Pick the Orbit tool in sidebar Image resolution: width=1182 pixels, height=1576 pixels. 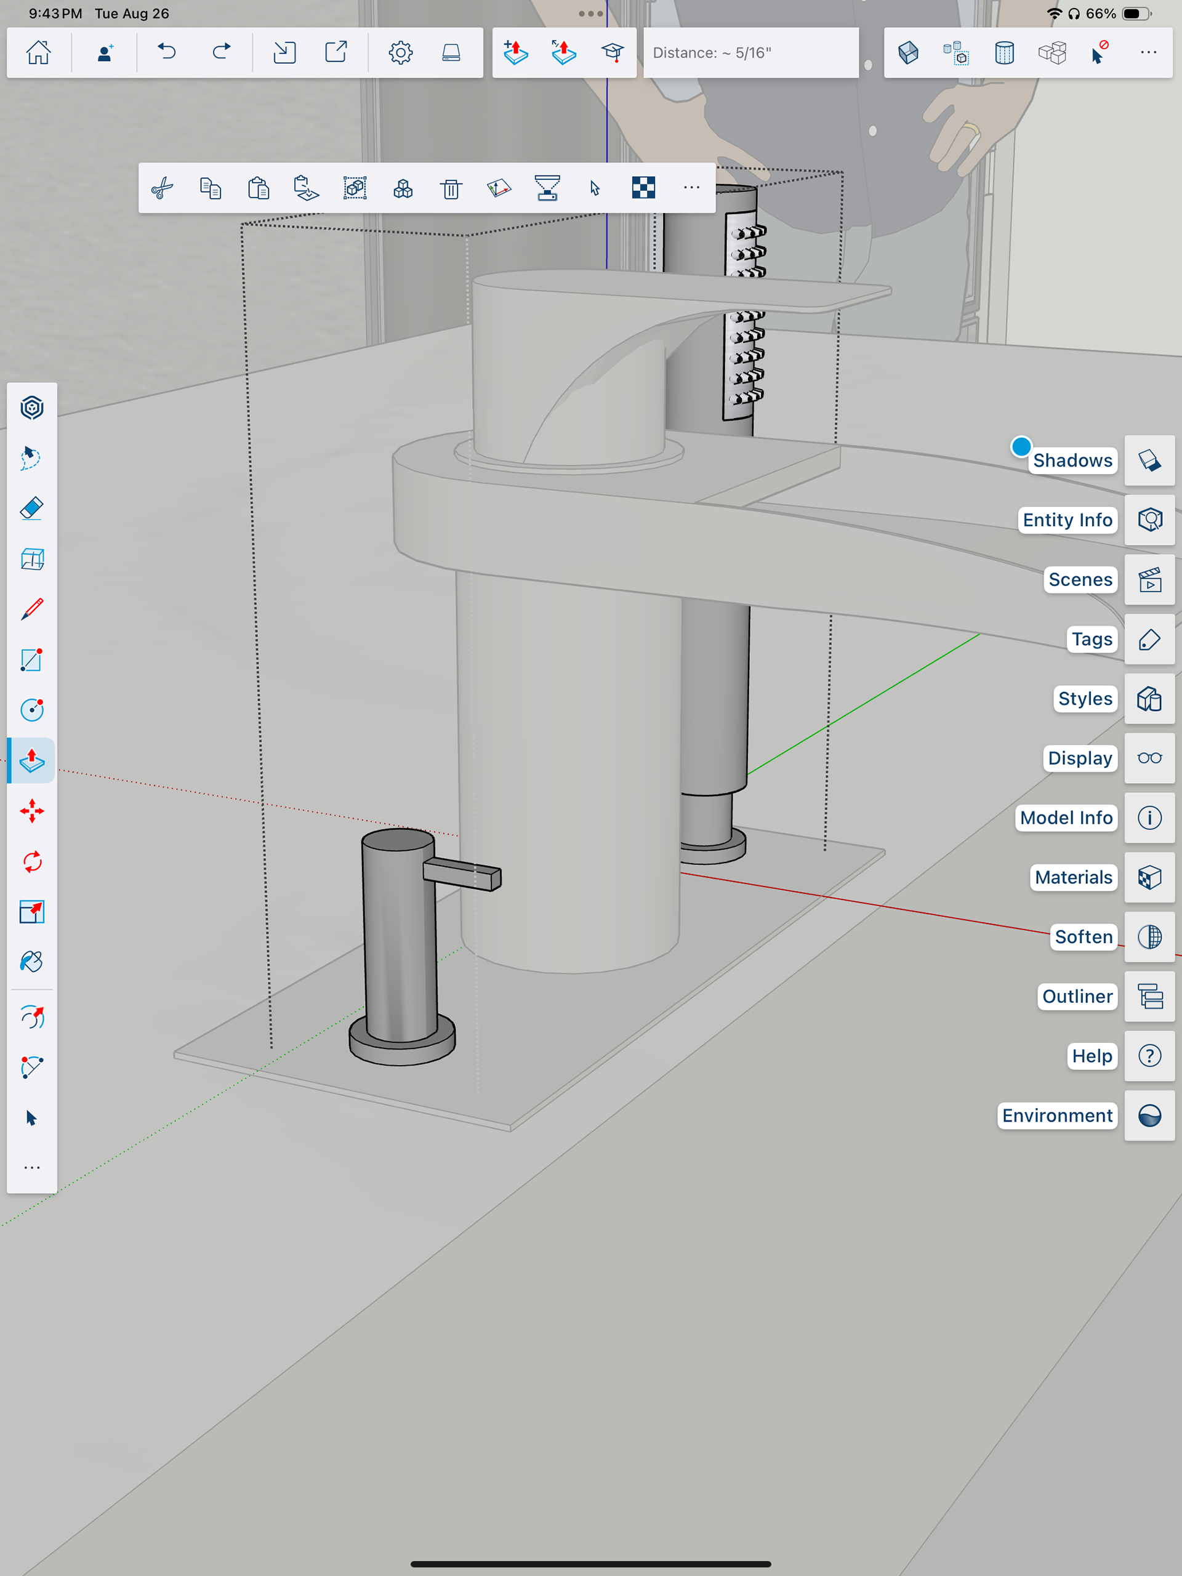[x=32, y=1018]
